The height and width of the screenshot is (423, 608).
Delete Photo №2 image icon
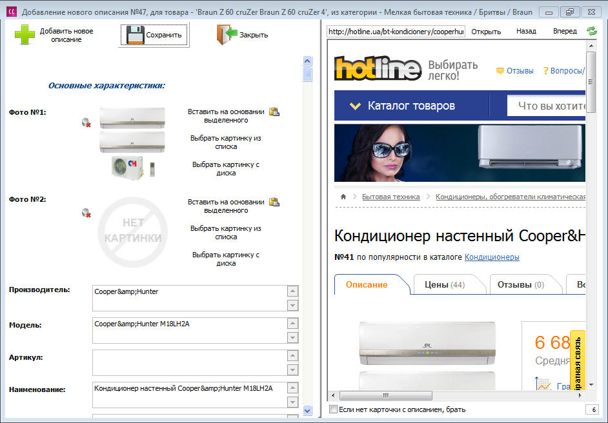[x=86, y=213]
